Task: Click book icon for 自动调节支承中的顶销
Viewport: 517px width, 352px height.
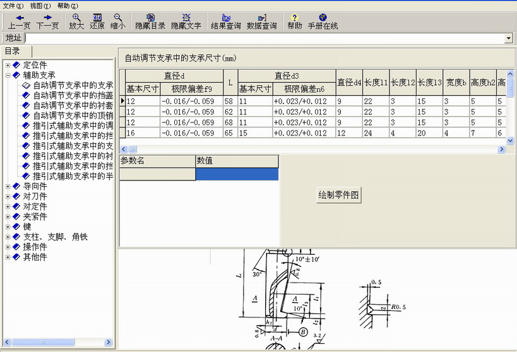Action: click(x=26, y=115)
